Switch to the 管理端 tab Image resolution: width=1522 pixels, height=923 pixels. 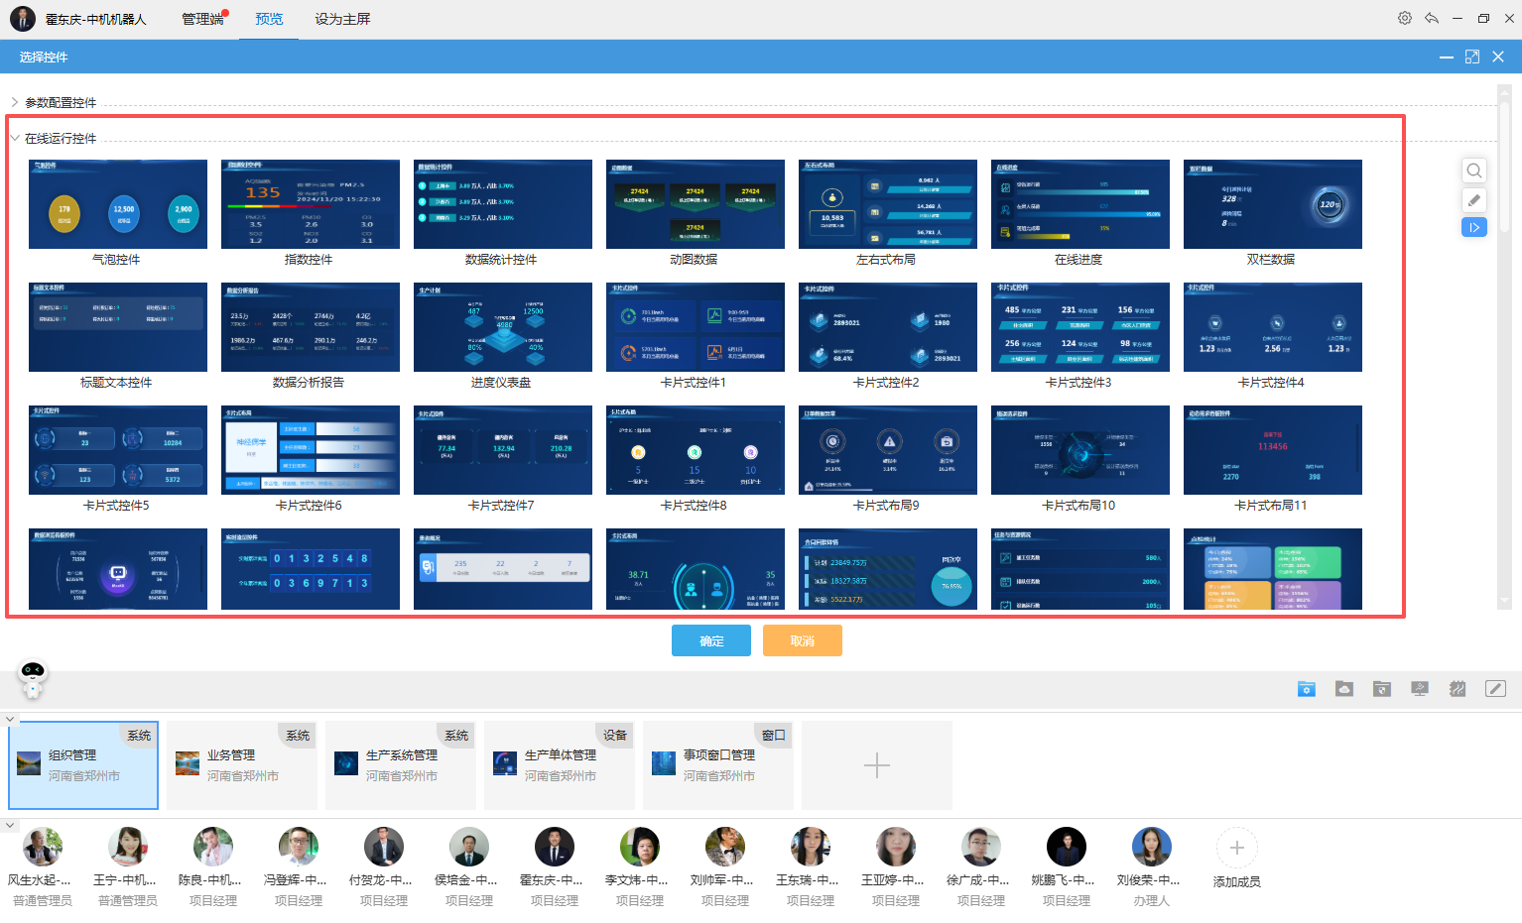[202, 19]
